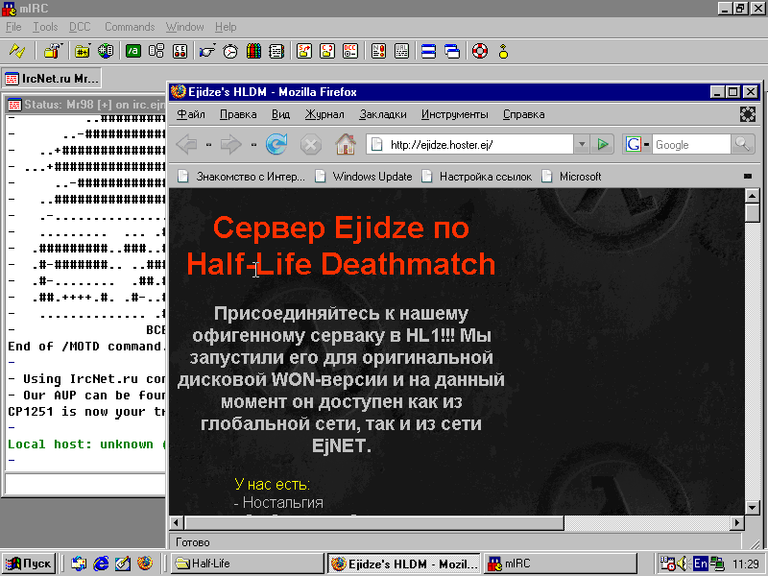
Task: Go back in Firefox
Action: [186, 145]
